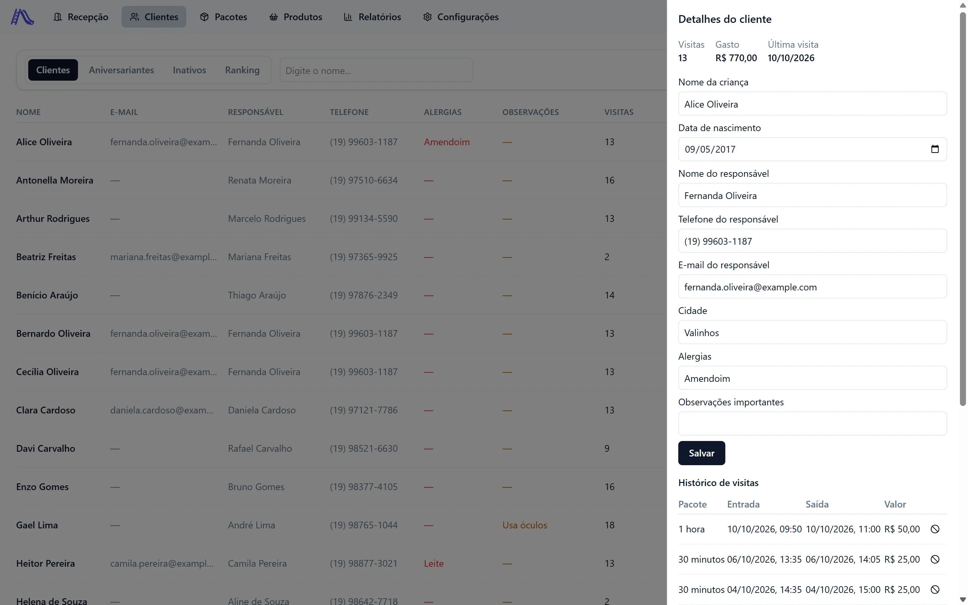The image size is (968, 605).
Task: Click the empty Observações importantes field
Action: pyautogui.click(x=812, y=424)
